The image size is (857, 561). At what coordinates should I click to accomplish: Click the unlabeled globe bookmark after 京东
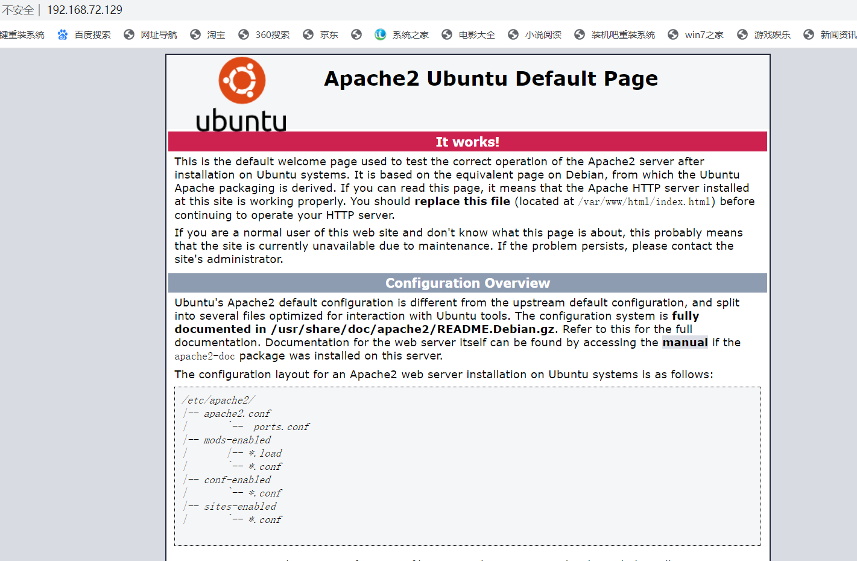click(x=356, y=35)
